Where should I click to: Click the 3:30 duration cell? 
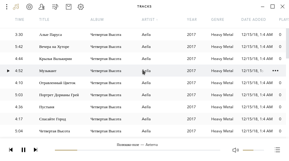tap(19, 35)
